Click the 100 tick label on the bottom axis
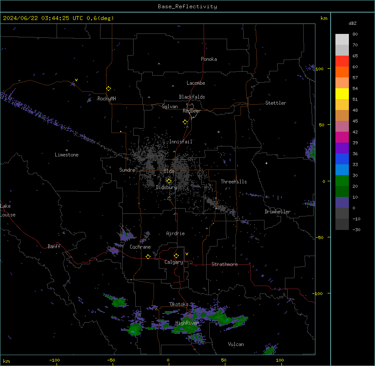Screen dimensions: 375x366 (x=280, y=360)
